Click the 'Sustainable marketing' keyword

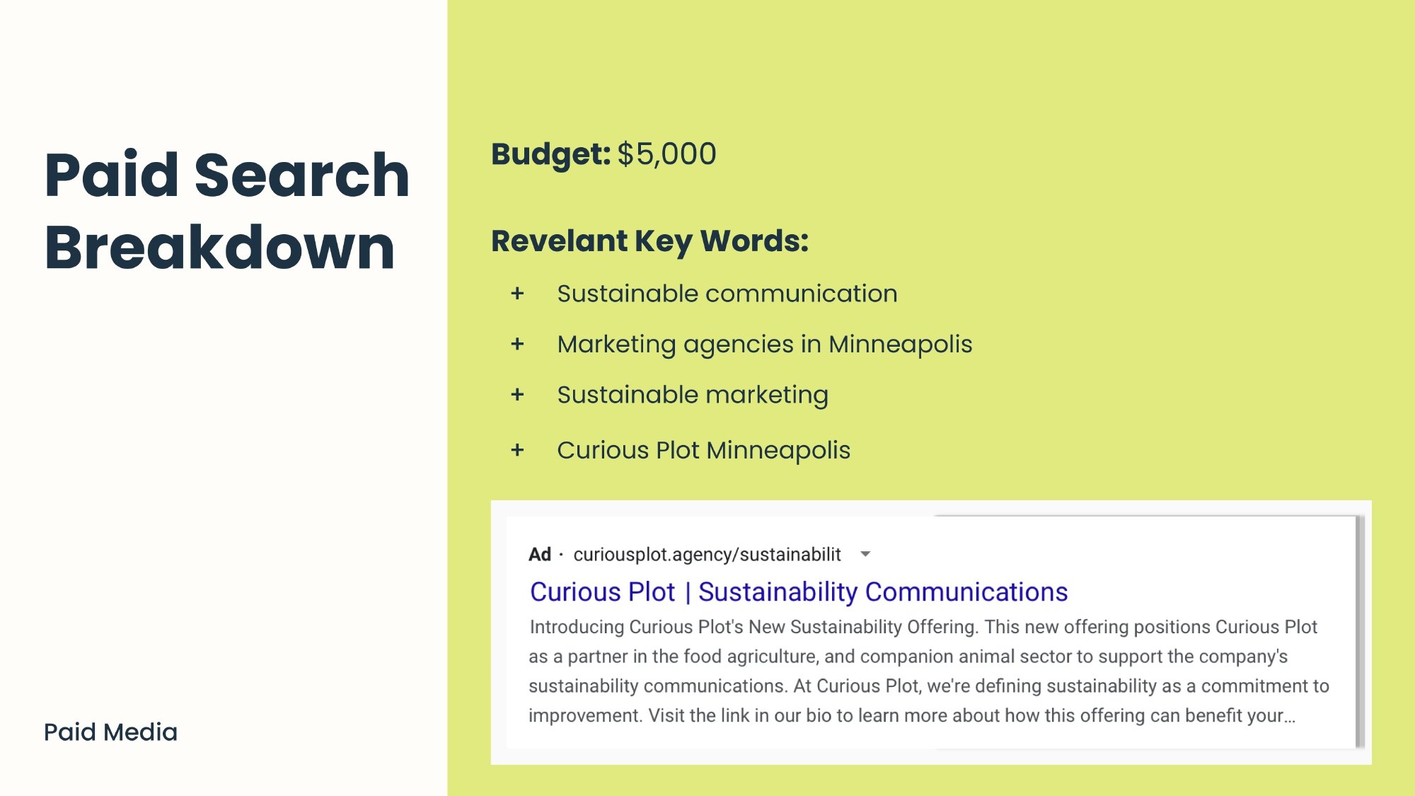point(693,395)
